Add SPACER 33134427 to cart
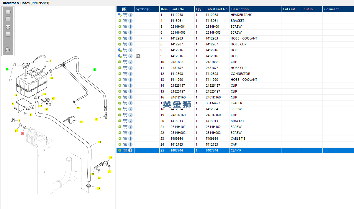Viewport: 354px width, 209px height. 125,103
